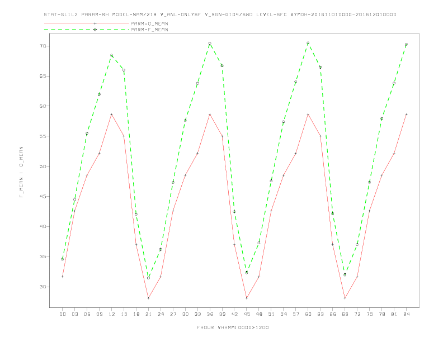Click the F_MEAN | O_MEAN y-axis title
The image size is (443, 342).
[x=21, y=172]
